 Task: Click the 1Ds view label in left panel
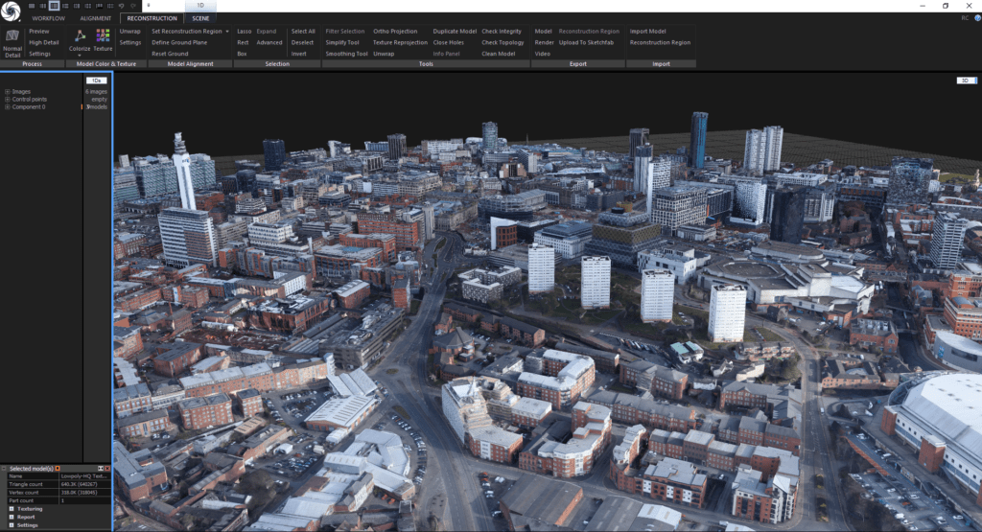click(x=97, y=81)
